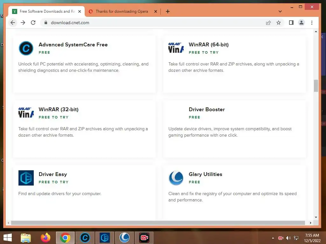This screenshot has width=326, height=244.
Task: Click Driver Booster description text
Action: (x=230, y=132)
